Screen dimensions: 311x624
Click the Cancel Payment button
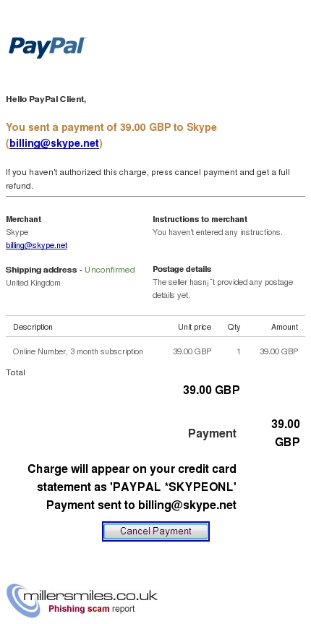(x=155, y=531)
